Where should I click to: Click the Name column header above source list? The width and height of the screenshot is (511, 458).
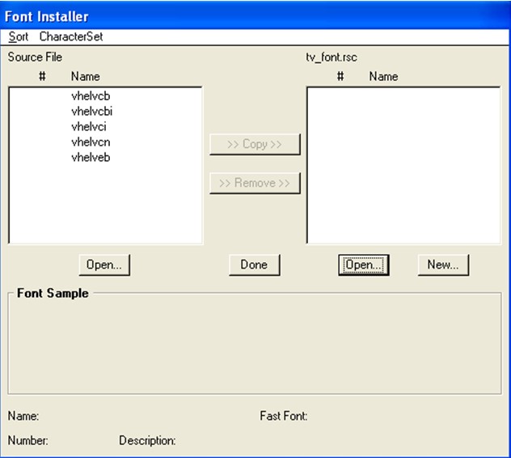[86, 77]
